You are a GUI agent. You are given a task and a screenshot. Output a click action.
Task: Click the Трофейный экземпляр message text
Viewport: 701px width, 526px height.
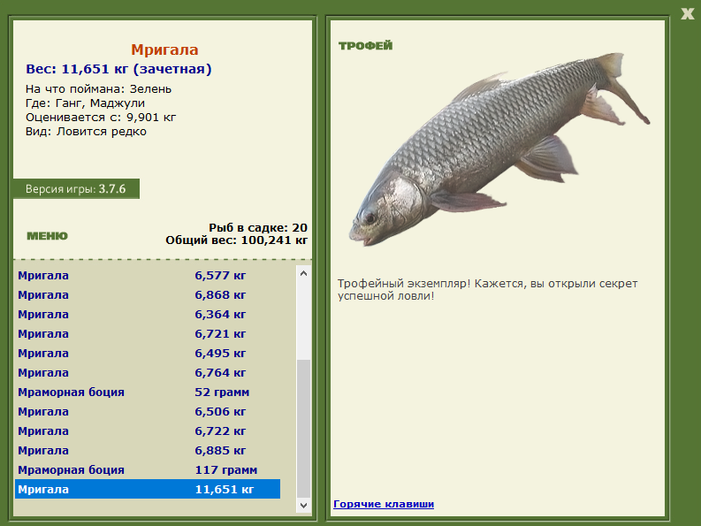[487, 290]
